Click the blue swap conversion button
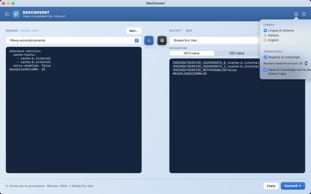 (149, 40)
